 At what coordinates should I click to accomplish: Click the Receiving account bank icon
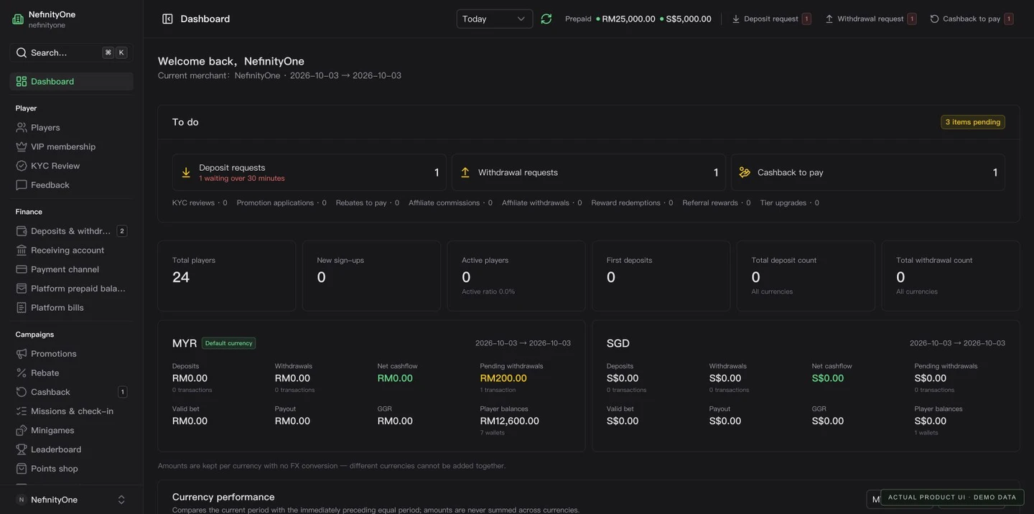coord(22,250)
